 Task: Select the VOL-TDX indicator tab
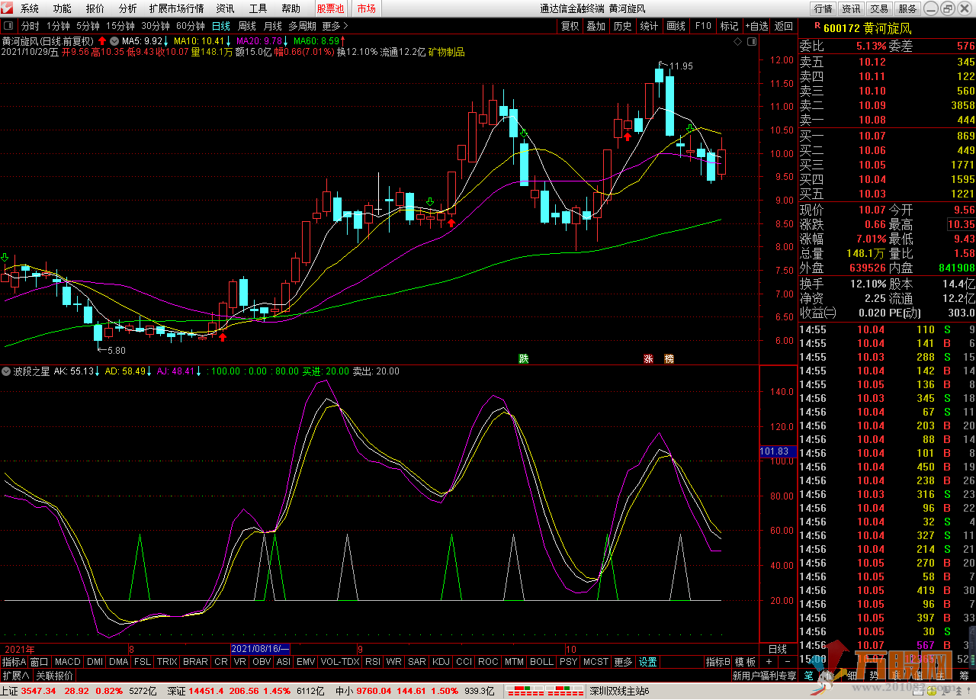coord(340,662)
